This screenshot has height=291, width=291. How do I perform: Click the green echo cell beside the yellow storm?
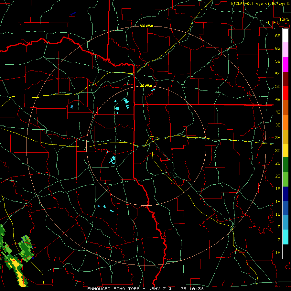(26, 249)
